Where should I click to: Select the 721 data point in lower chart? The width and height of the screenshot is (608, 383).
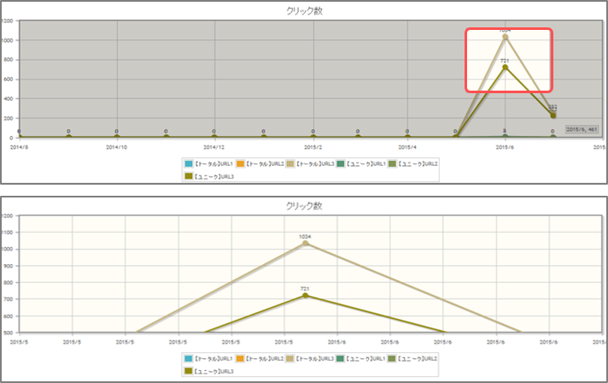click(x=305, y=296)
